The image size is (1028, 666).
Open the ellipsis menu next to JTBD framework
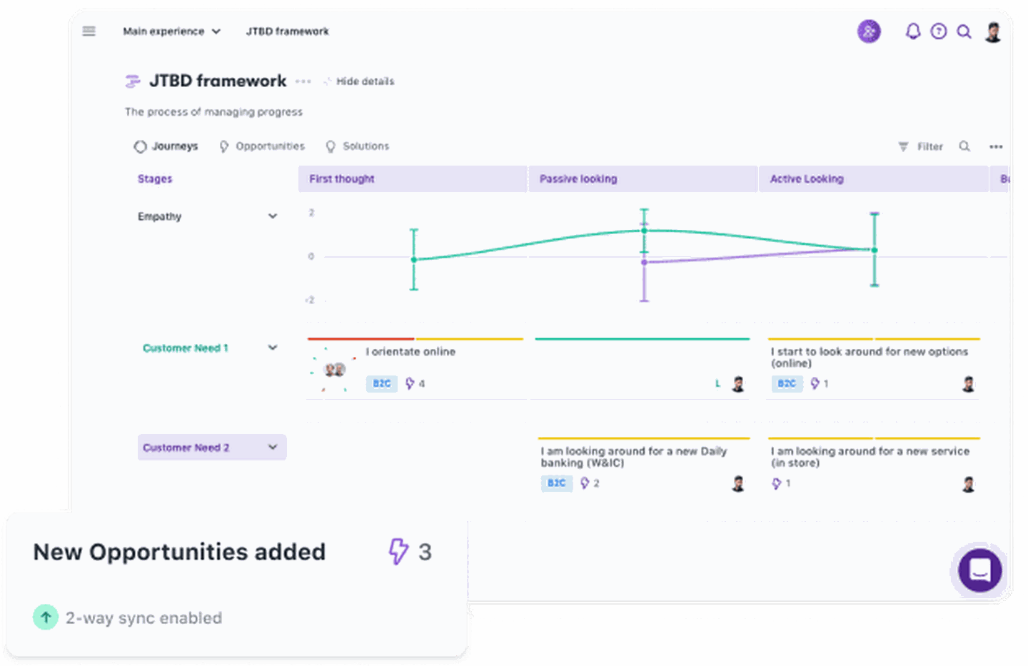[303, 81]
